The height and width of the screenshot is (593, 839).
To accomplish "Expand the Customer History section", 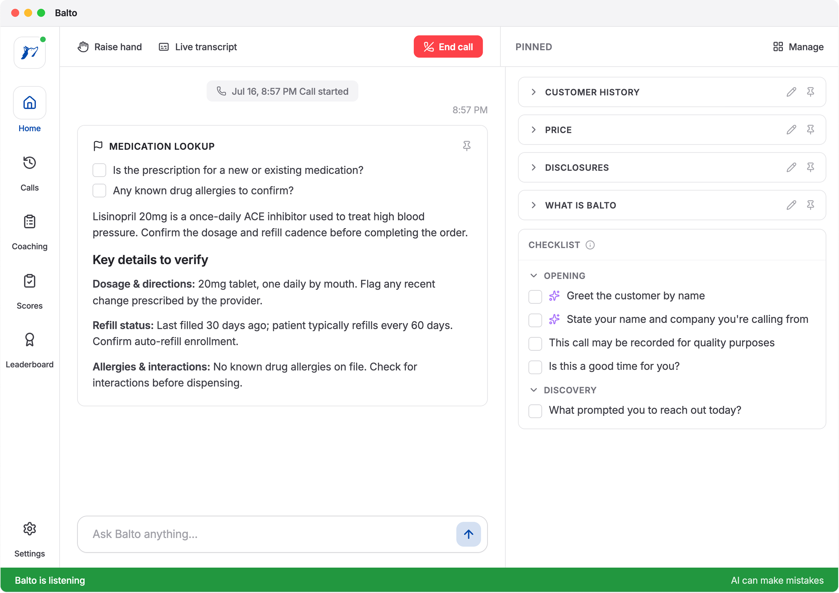I will coord(533,92).
